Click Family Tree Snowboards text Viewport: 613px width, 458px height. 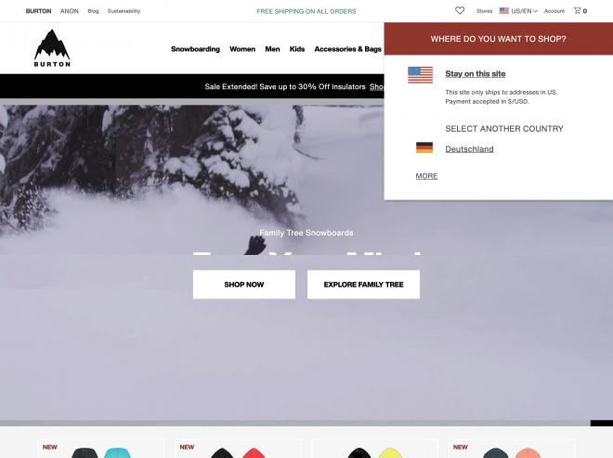pyautogui.click(x=306, y=233)
